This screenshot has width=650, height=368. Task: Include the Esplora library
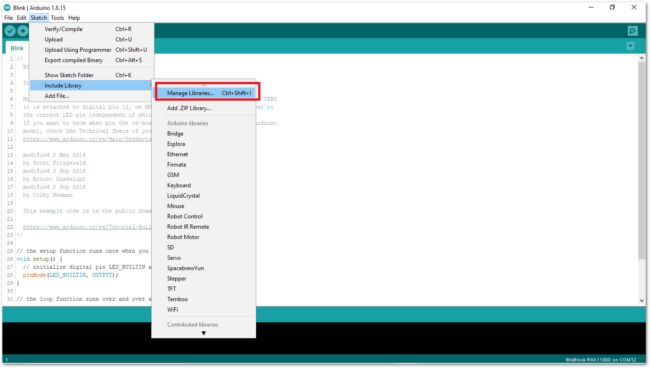click(204, 144)
